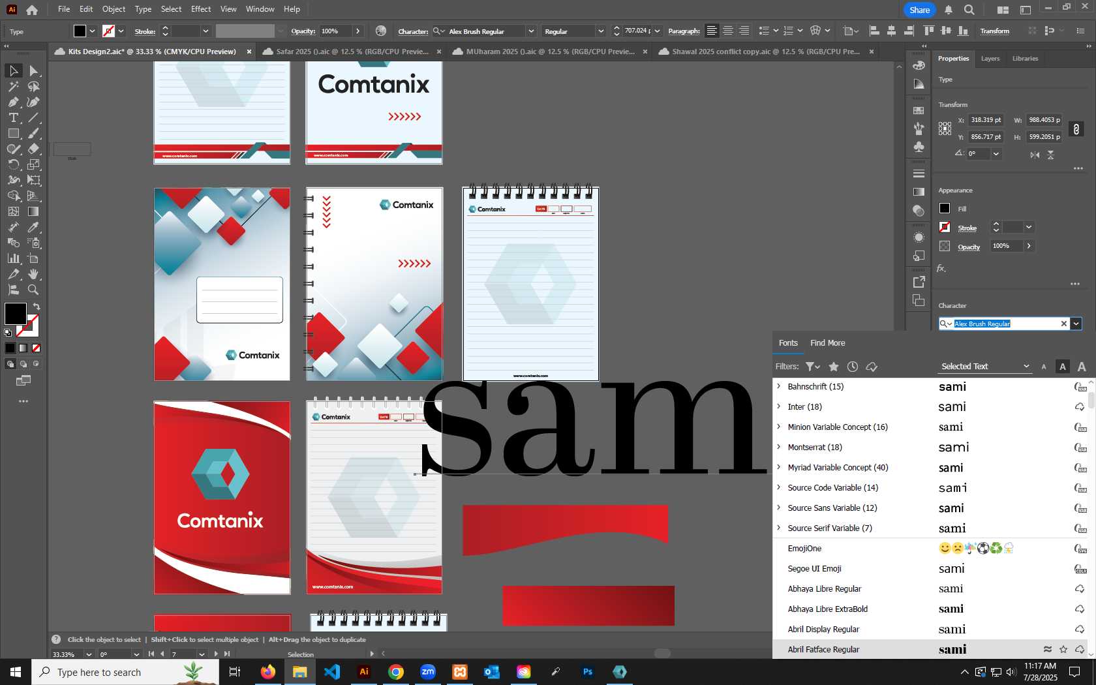
Task: Select the Blend tool
Action: [14, 243]
